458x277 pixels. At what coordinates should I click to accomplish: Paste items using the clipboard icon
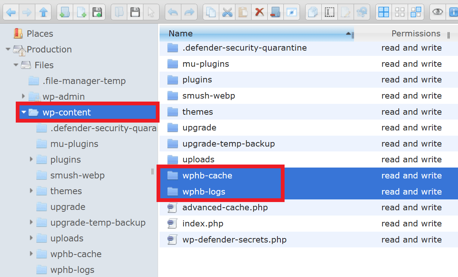pos(243,12)
